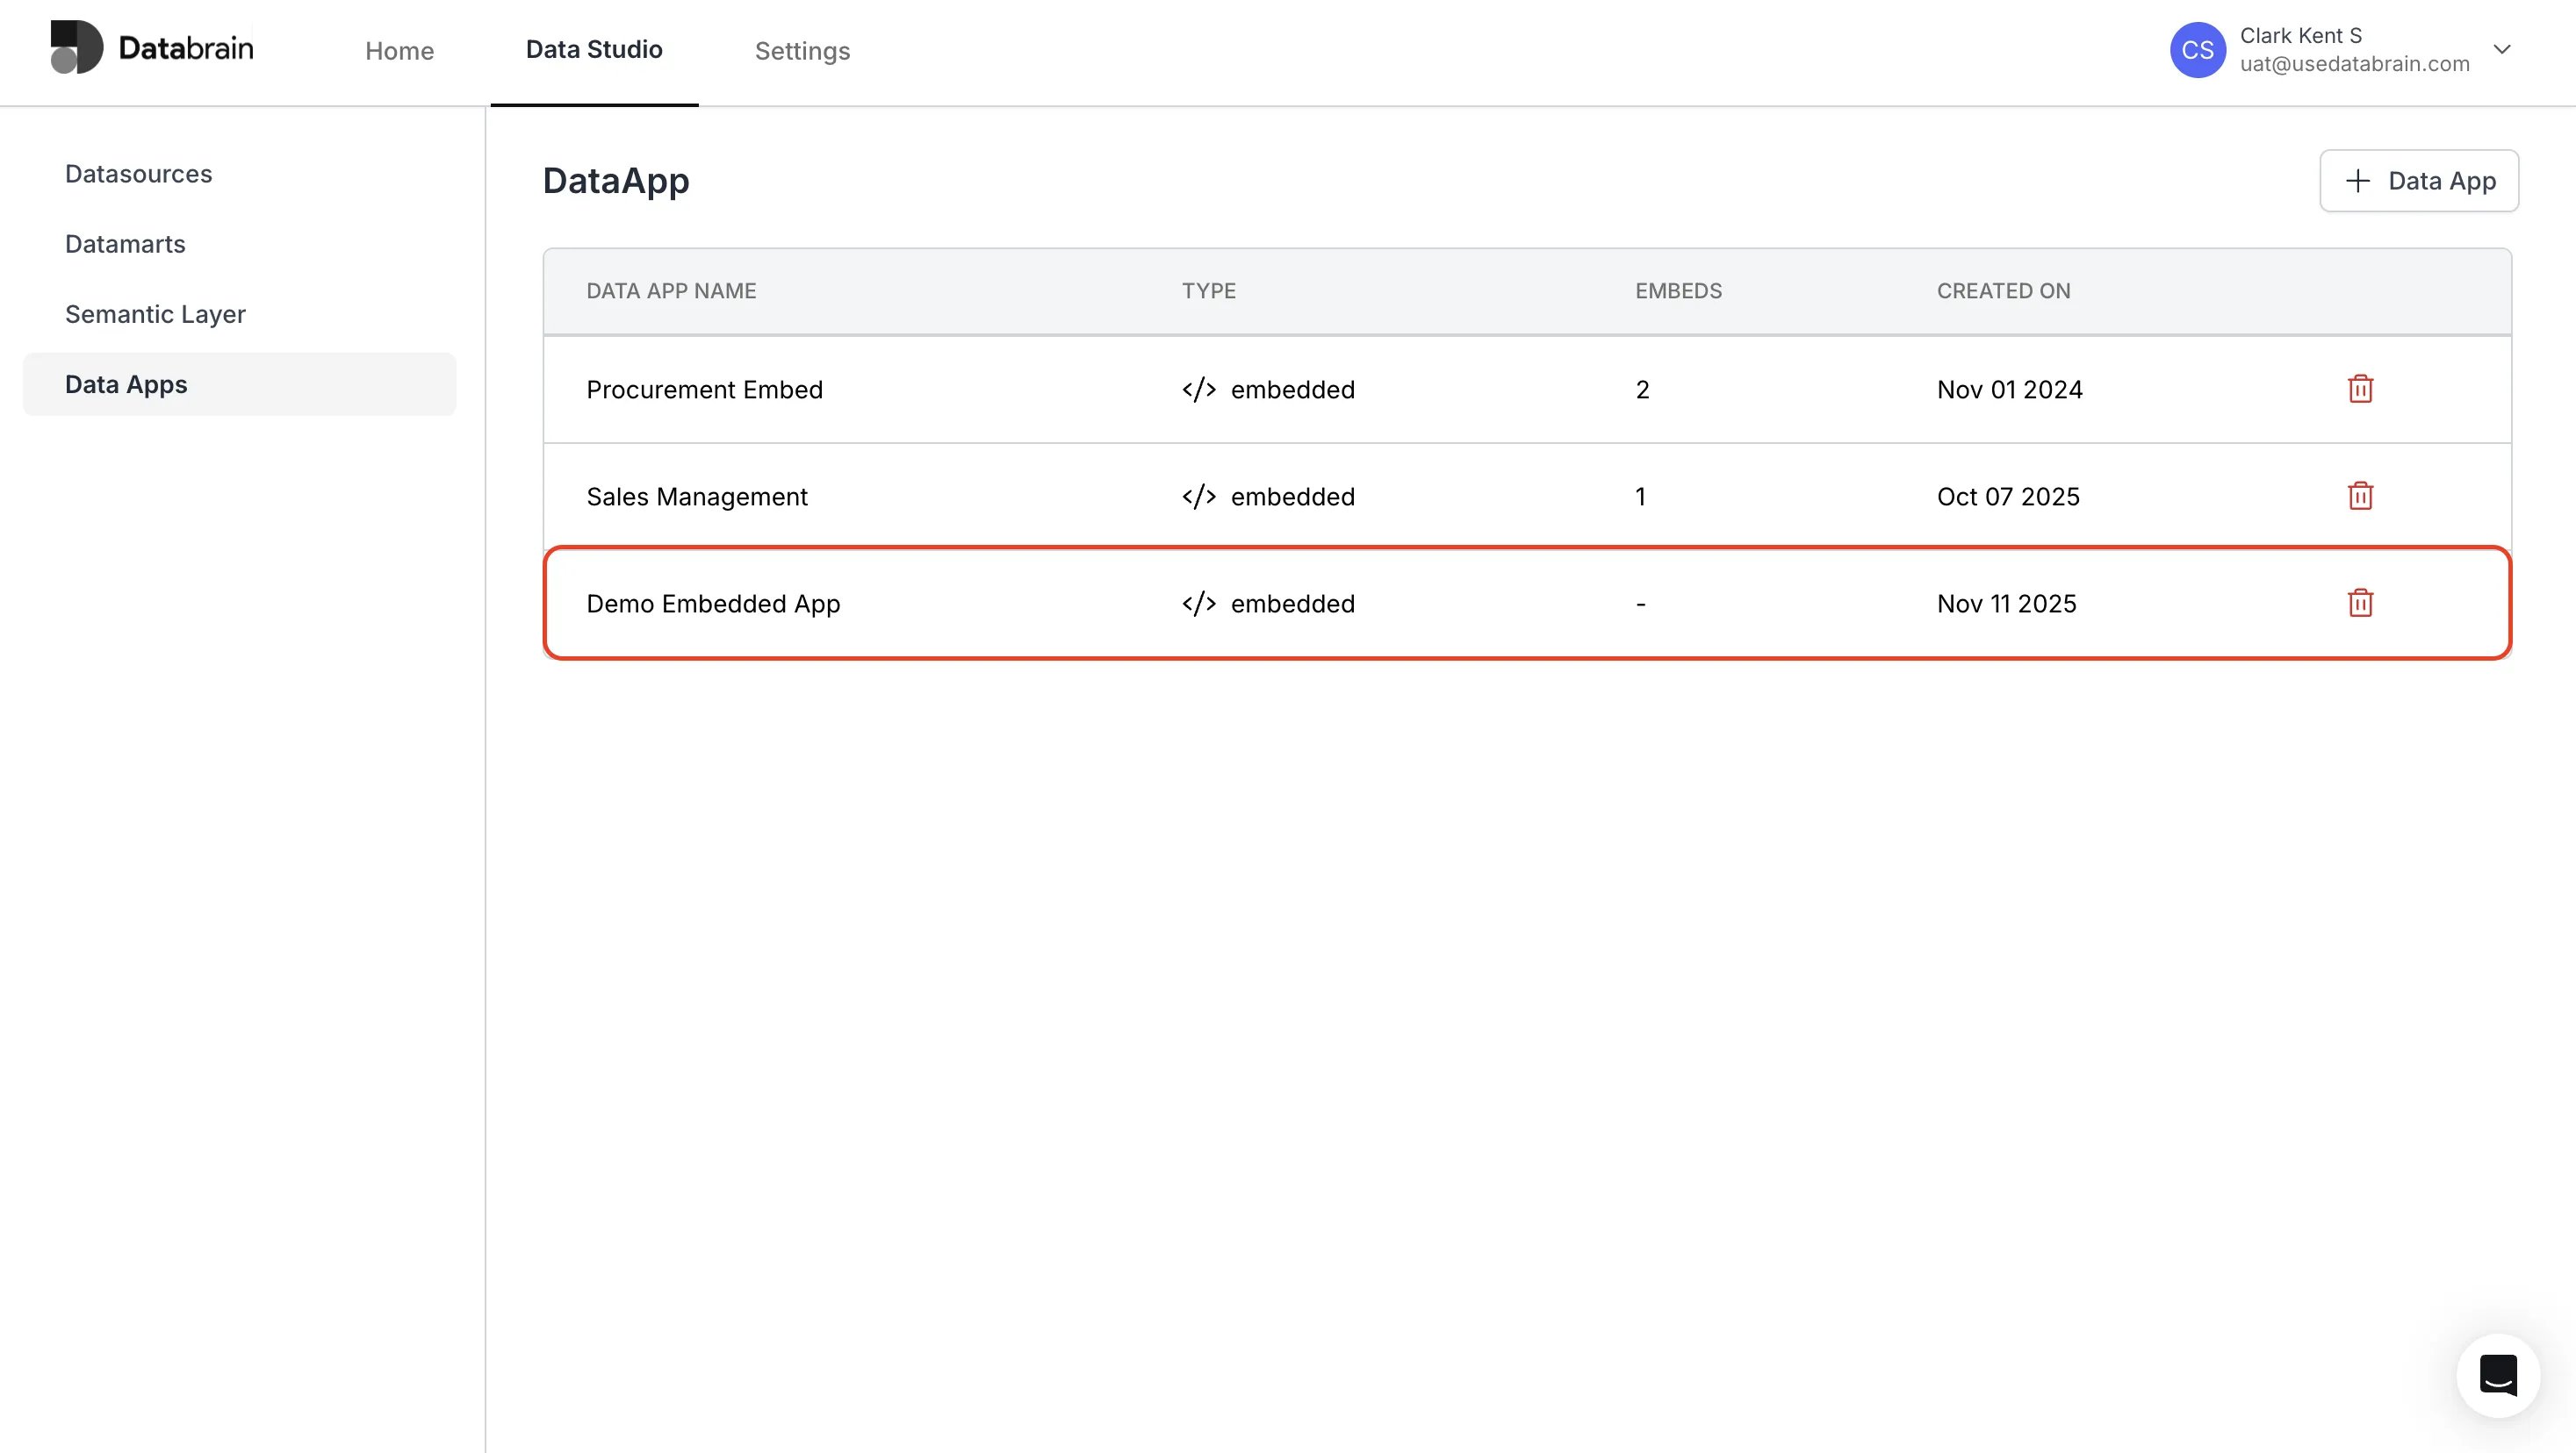The height and width of the screenshot is (1453, 2576).
Task: Delete the Sales Management data app
Action: [2360, 496]
